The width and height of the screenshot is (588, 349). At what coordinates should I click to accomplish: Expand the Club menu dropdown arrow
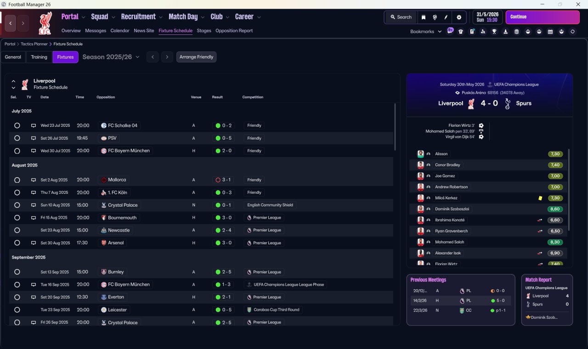coord(227,17)
